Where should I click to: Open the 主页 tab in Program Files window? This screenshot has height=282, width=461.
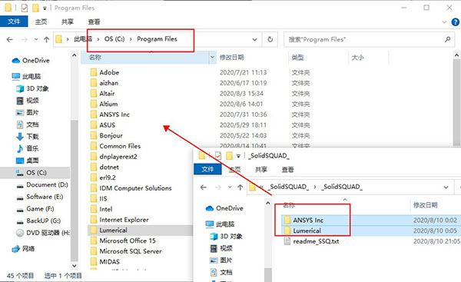tap(41, 22)
